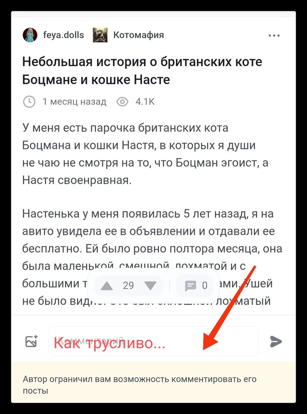Viewport: 307px width, 414px height.
Task: Send the comment with the paper plane icon
Action: pyautogui.click(x=276, y=341)
